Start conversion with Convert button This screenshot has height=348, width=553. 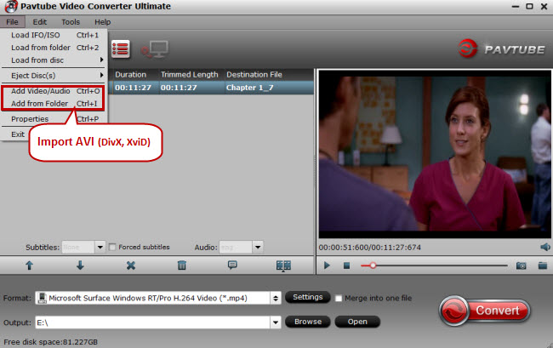(485, 311)
